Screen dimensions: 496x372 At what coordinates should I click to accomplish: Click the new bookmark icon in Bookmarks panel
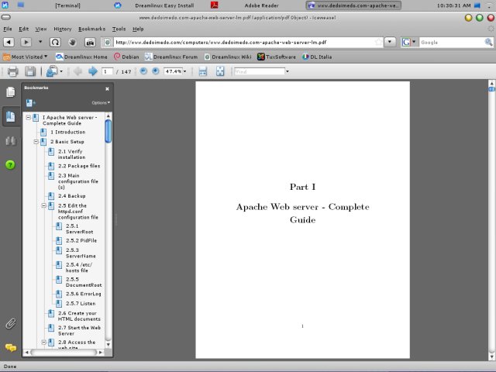(x=30, y=103)
